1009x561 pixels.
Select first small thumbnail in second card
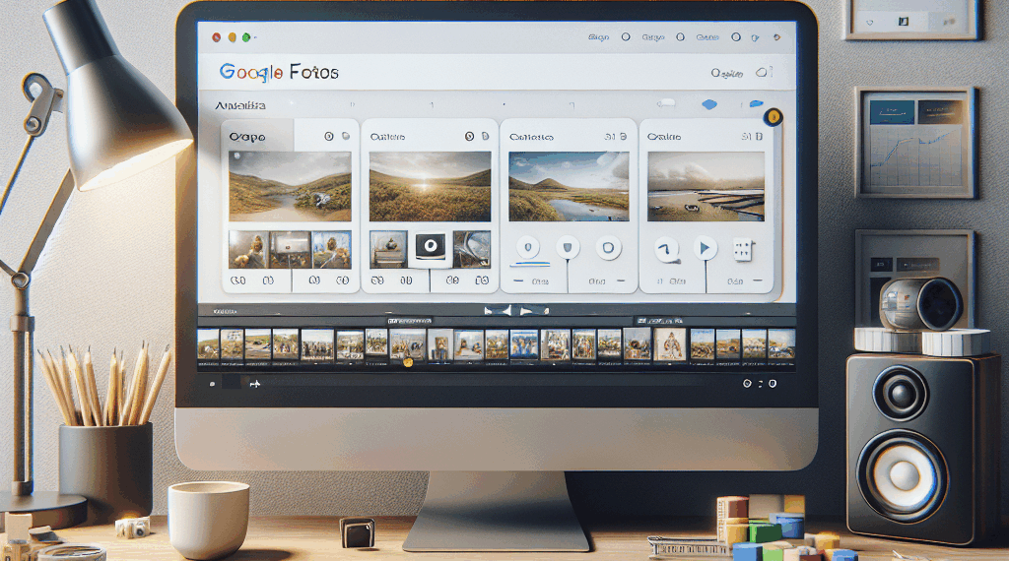(388, 250)
